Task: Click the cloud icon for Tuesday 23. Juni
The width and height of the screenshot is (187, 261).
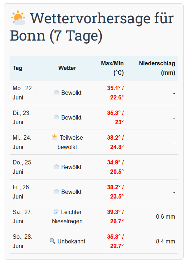Action: tap(56, 117)
